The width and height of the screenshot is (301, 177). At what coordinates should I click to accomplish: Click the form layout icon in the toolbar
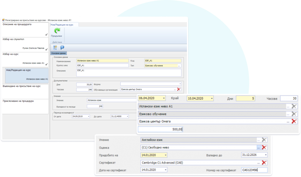55,48
